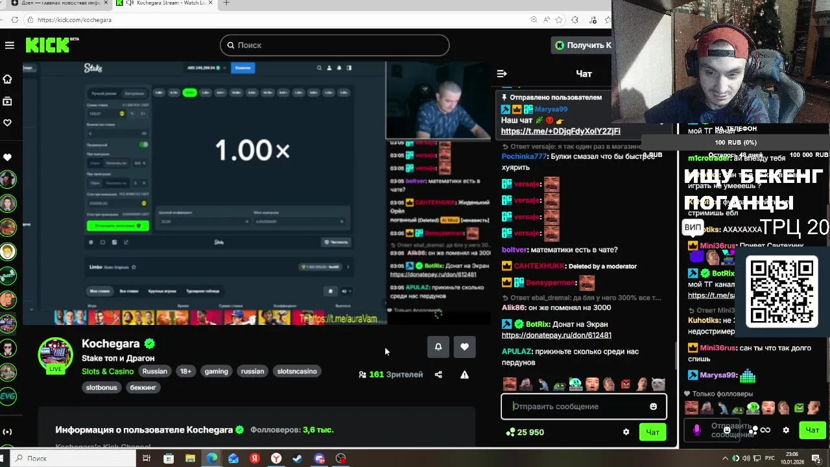Screen dimensions: 830x467
Task: Open Microsoft Store on the taskbar
Action: tap(169, 459)
